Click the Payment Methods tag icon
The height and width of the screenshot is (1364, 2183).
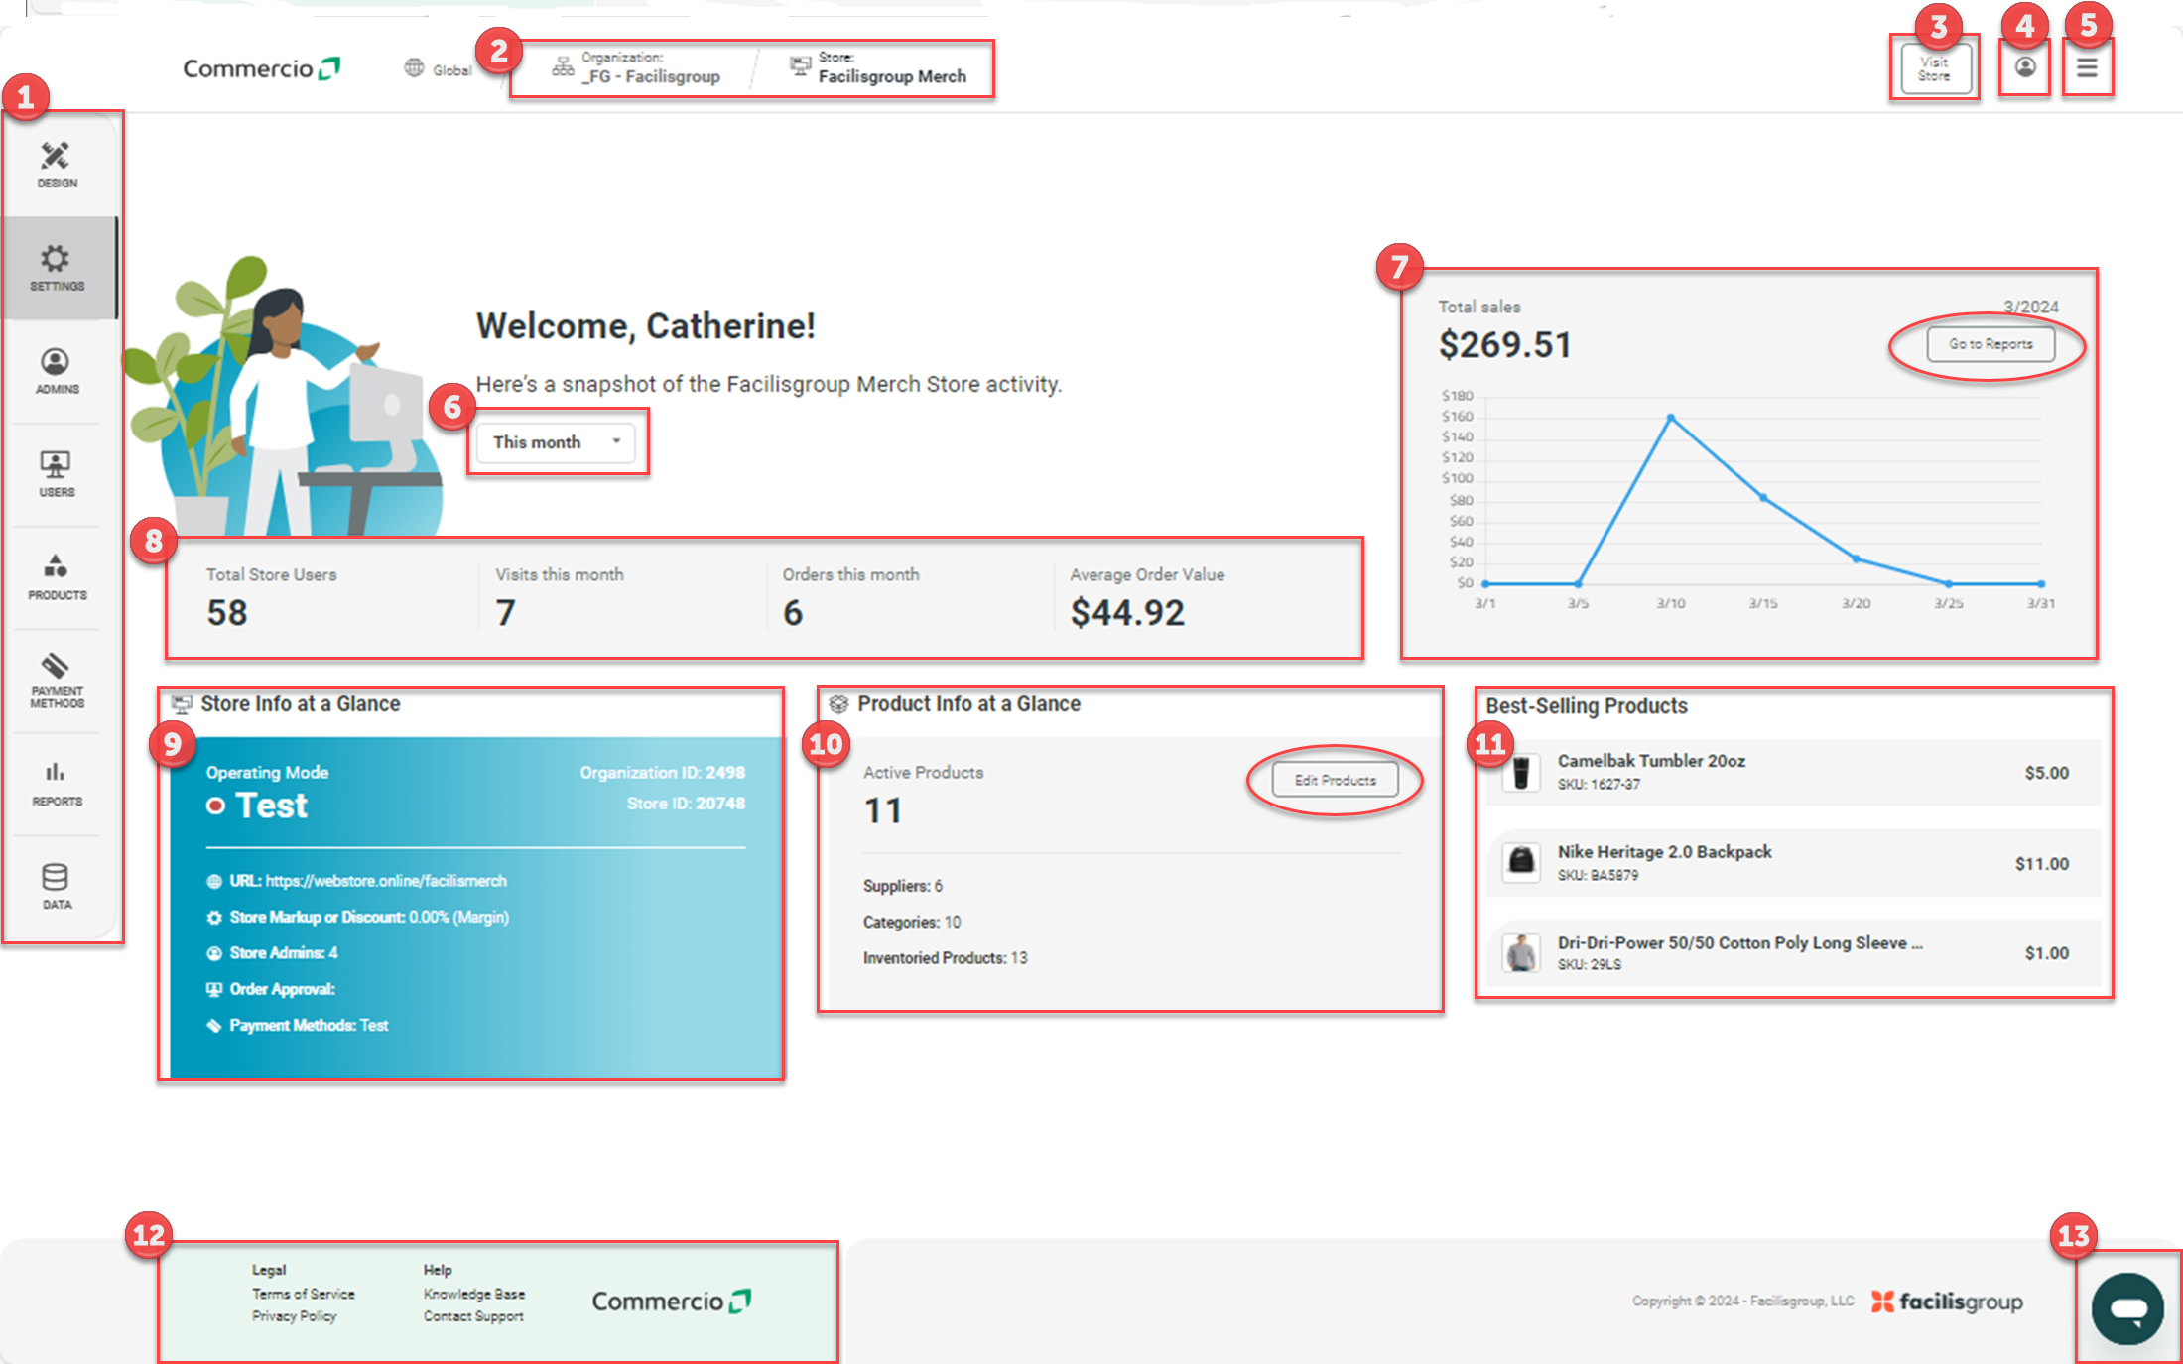[x=214, y=1026]
